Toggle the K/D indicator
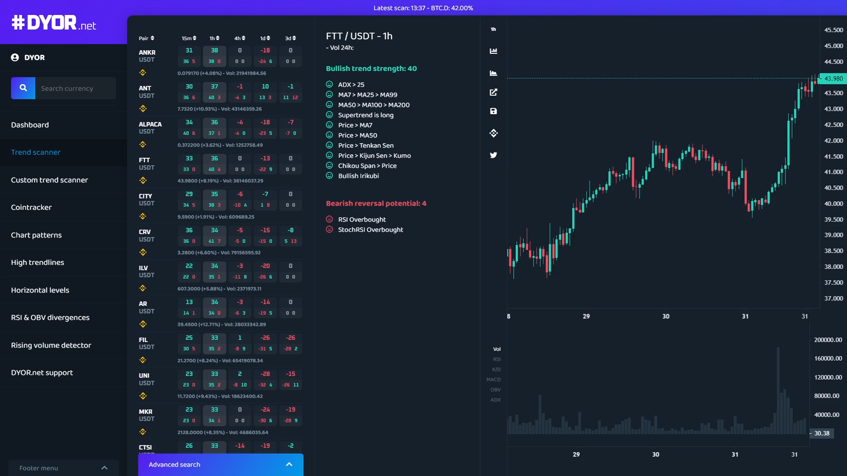 496,369
